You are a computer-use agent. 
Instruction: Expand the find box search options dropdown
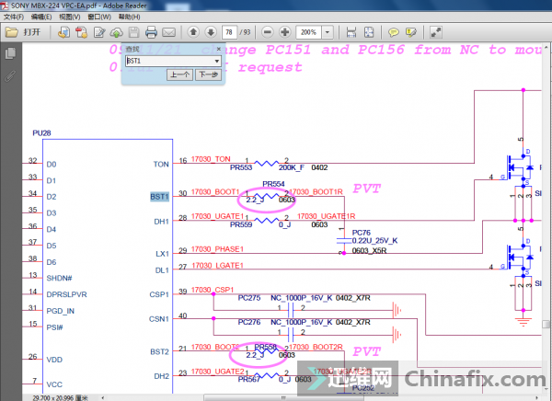coord(216,62)
